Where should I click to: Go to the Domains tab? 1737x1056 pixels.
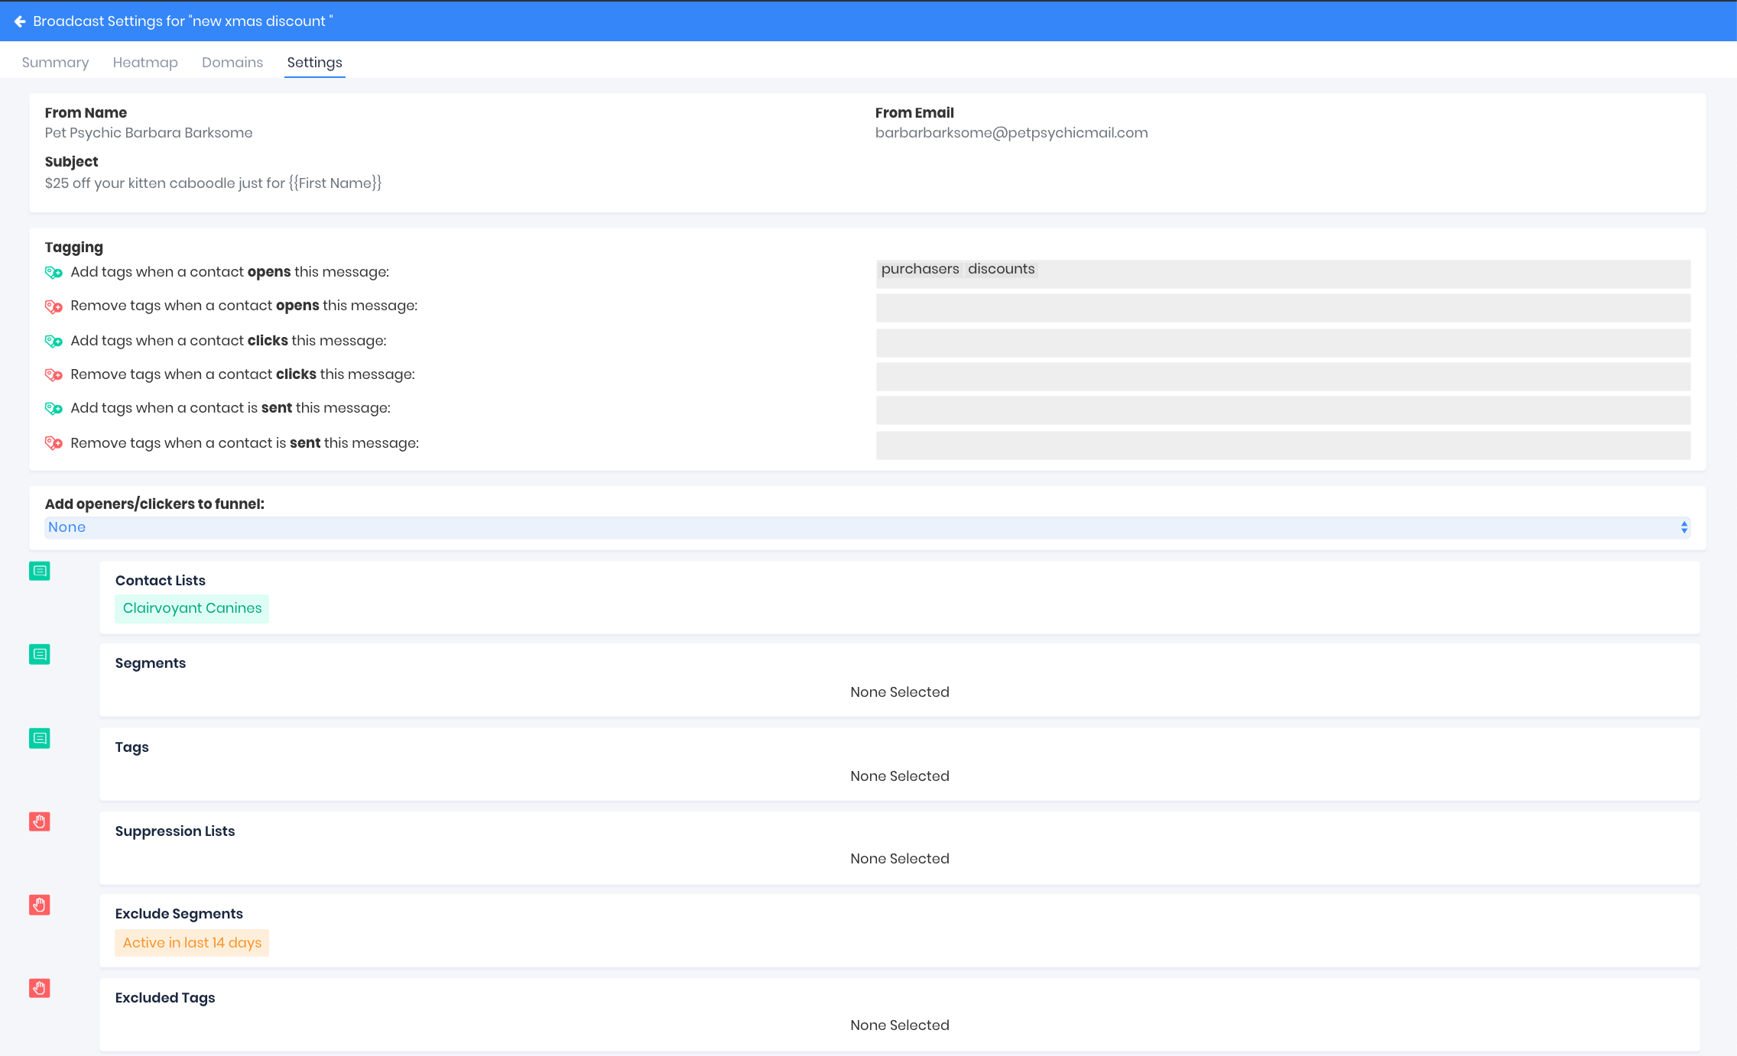click(232, 63)
